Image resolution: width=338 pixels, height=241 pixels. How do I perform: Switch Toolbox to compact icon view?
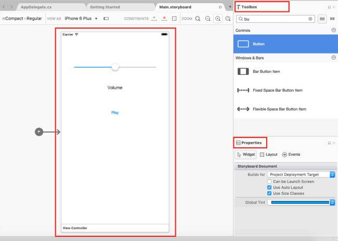[x=332, y=19]
